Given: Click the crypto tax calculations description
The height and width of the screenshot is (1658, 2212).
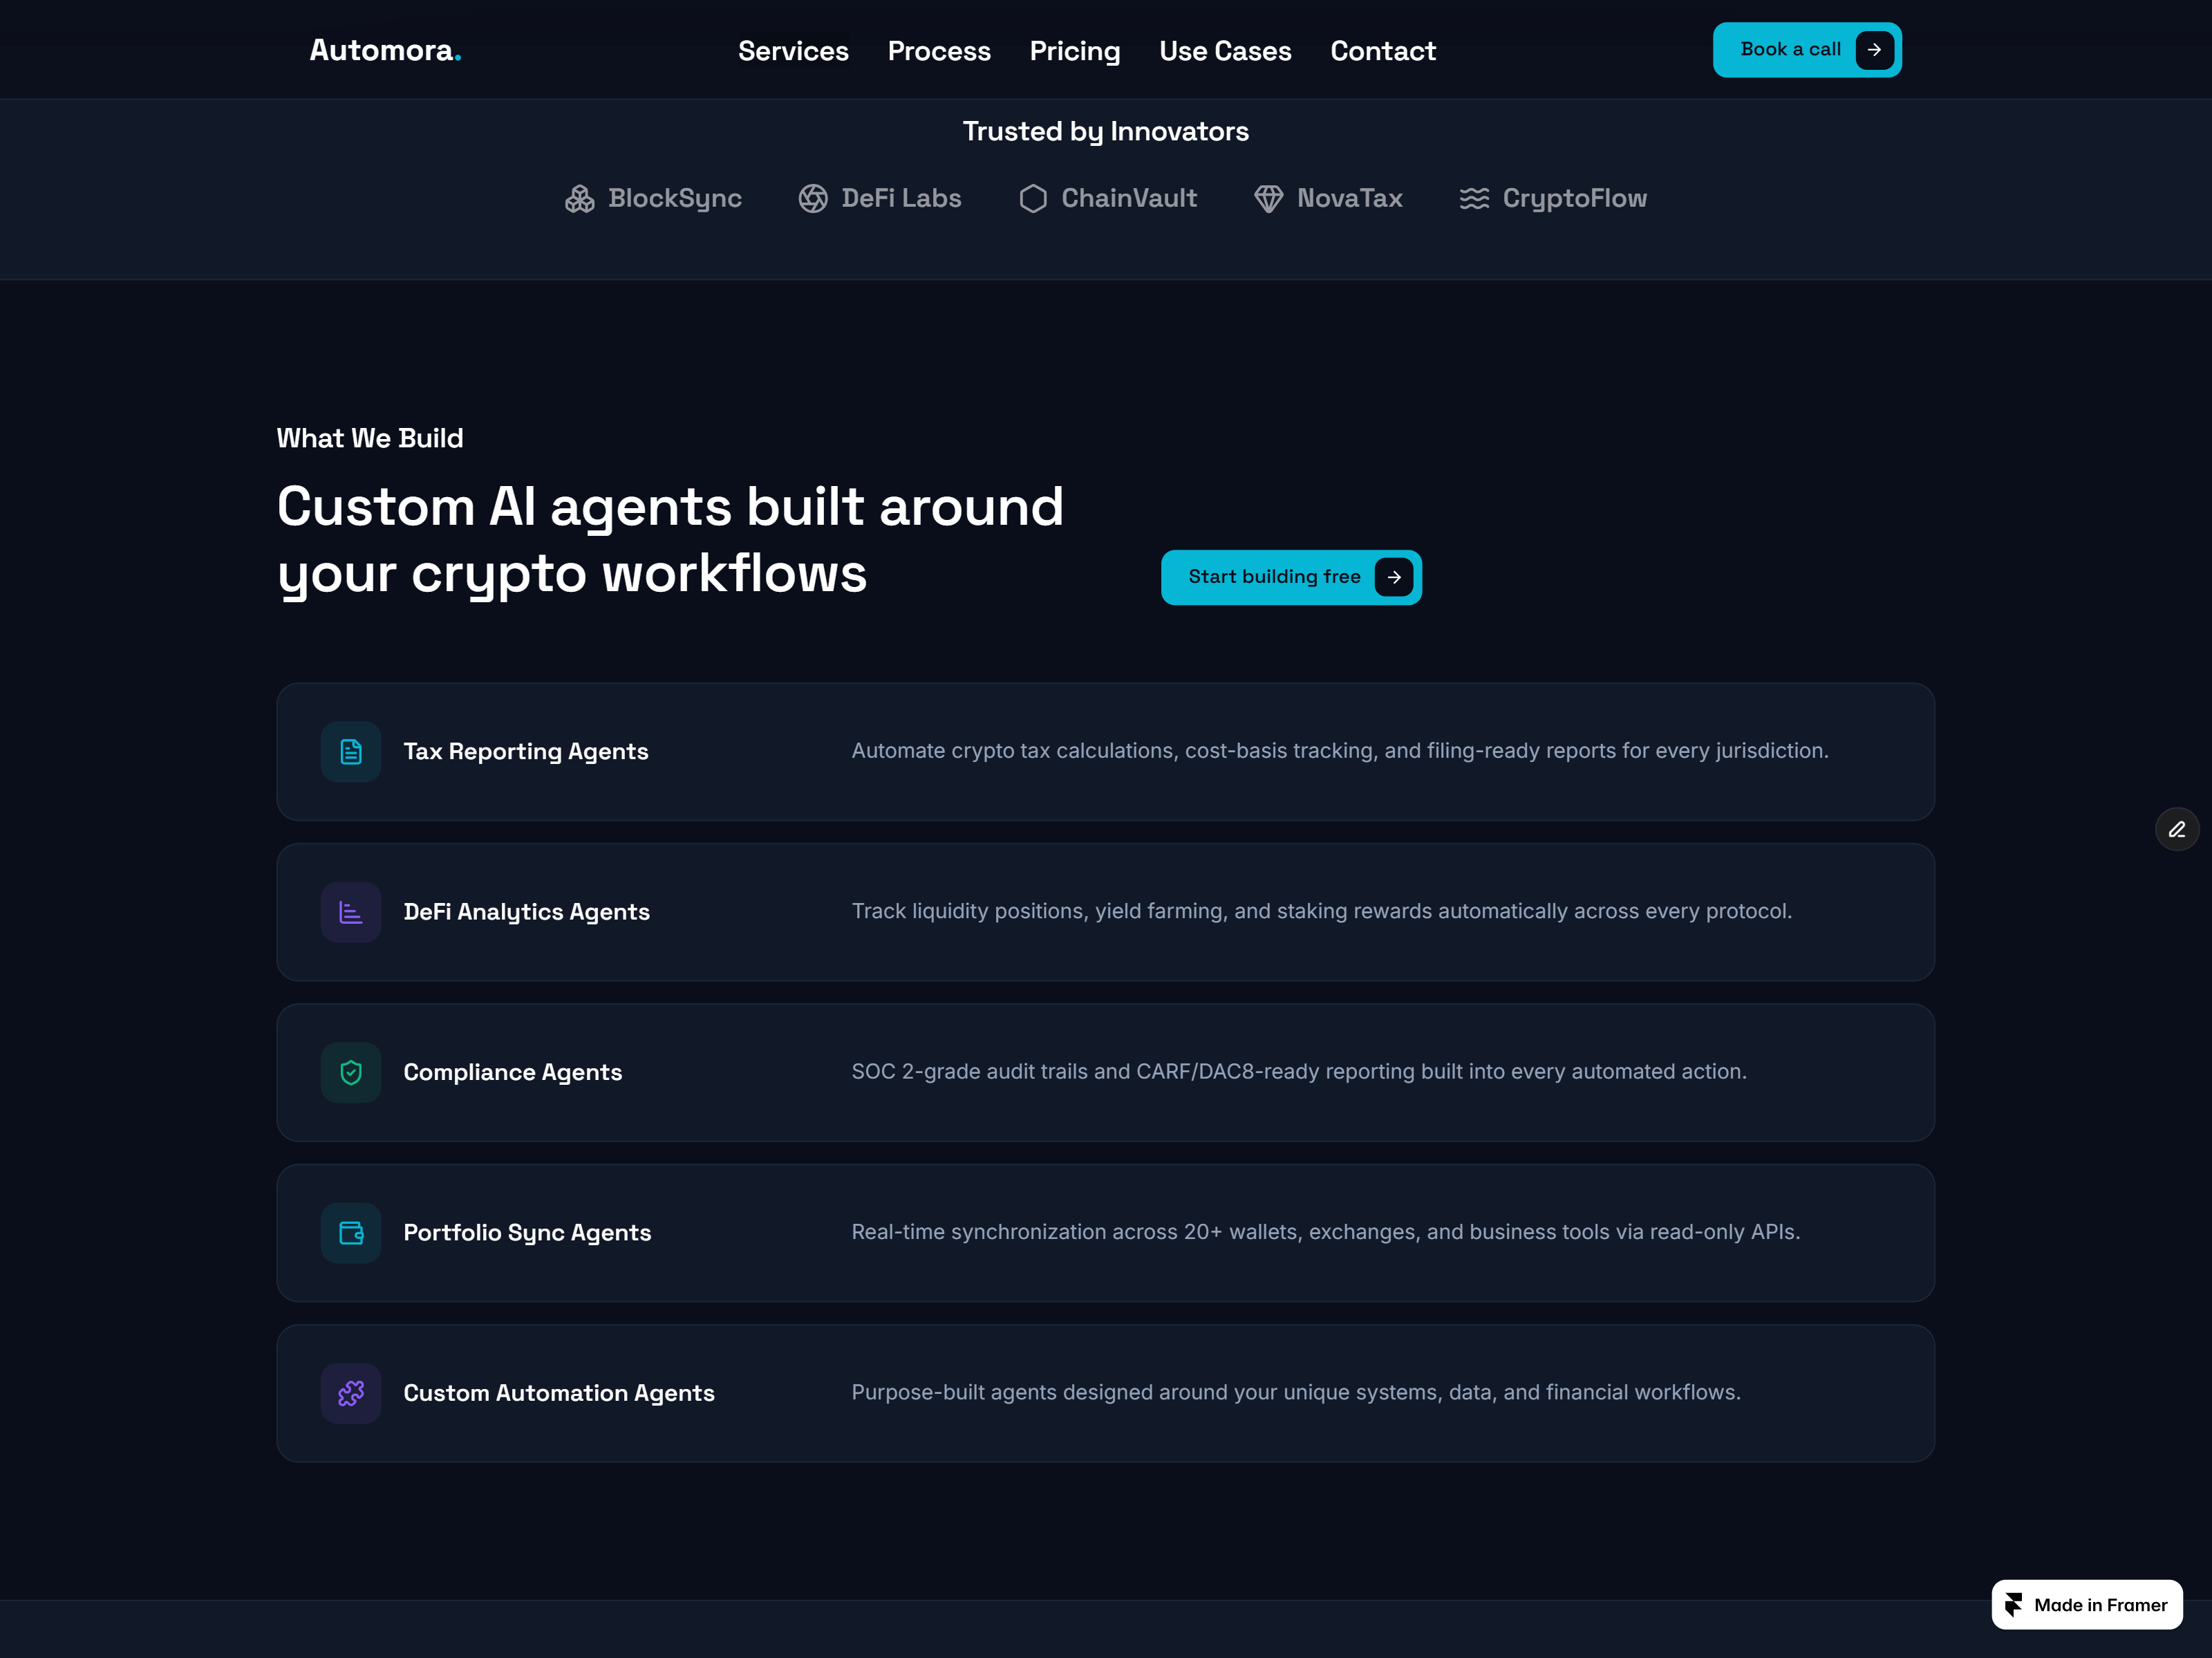Looking at the screenshot, I should (x=1340, y=751).
